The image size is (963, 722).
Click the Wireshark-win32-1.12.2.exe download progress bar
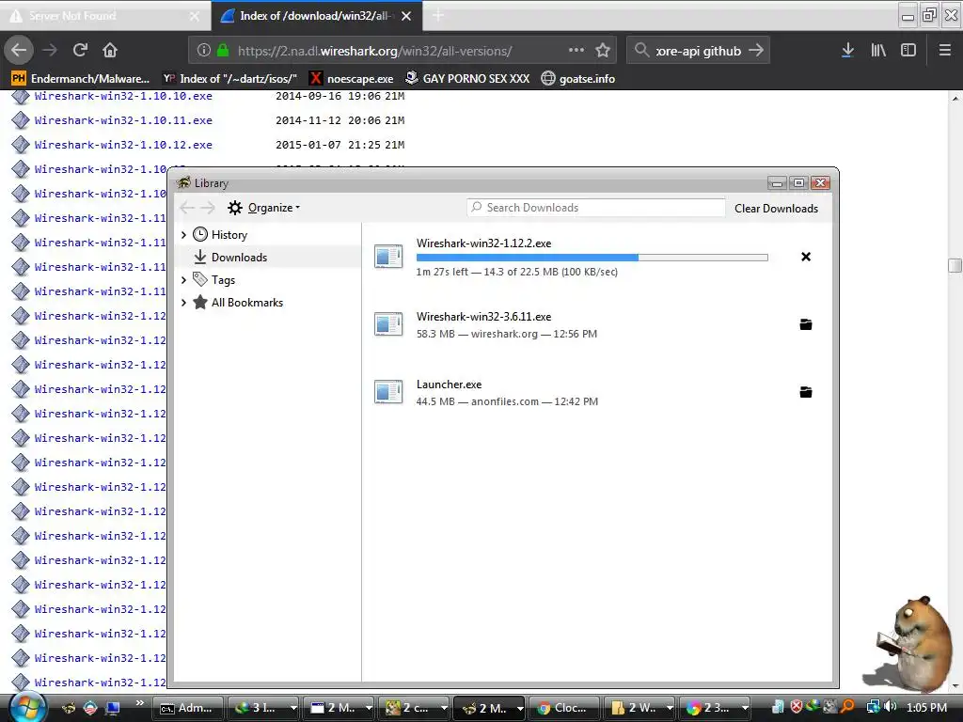[592, 258]
